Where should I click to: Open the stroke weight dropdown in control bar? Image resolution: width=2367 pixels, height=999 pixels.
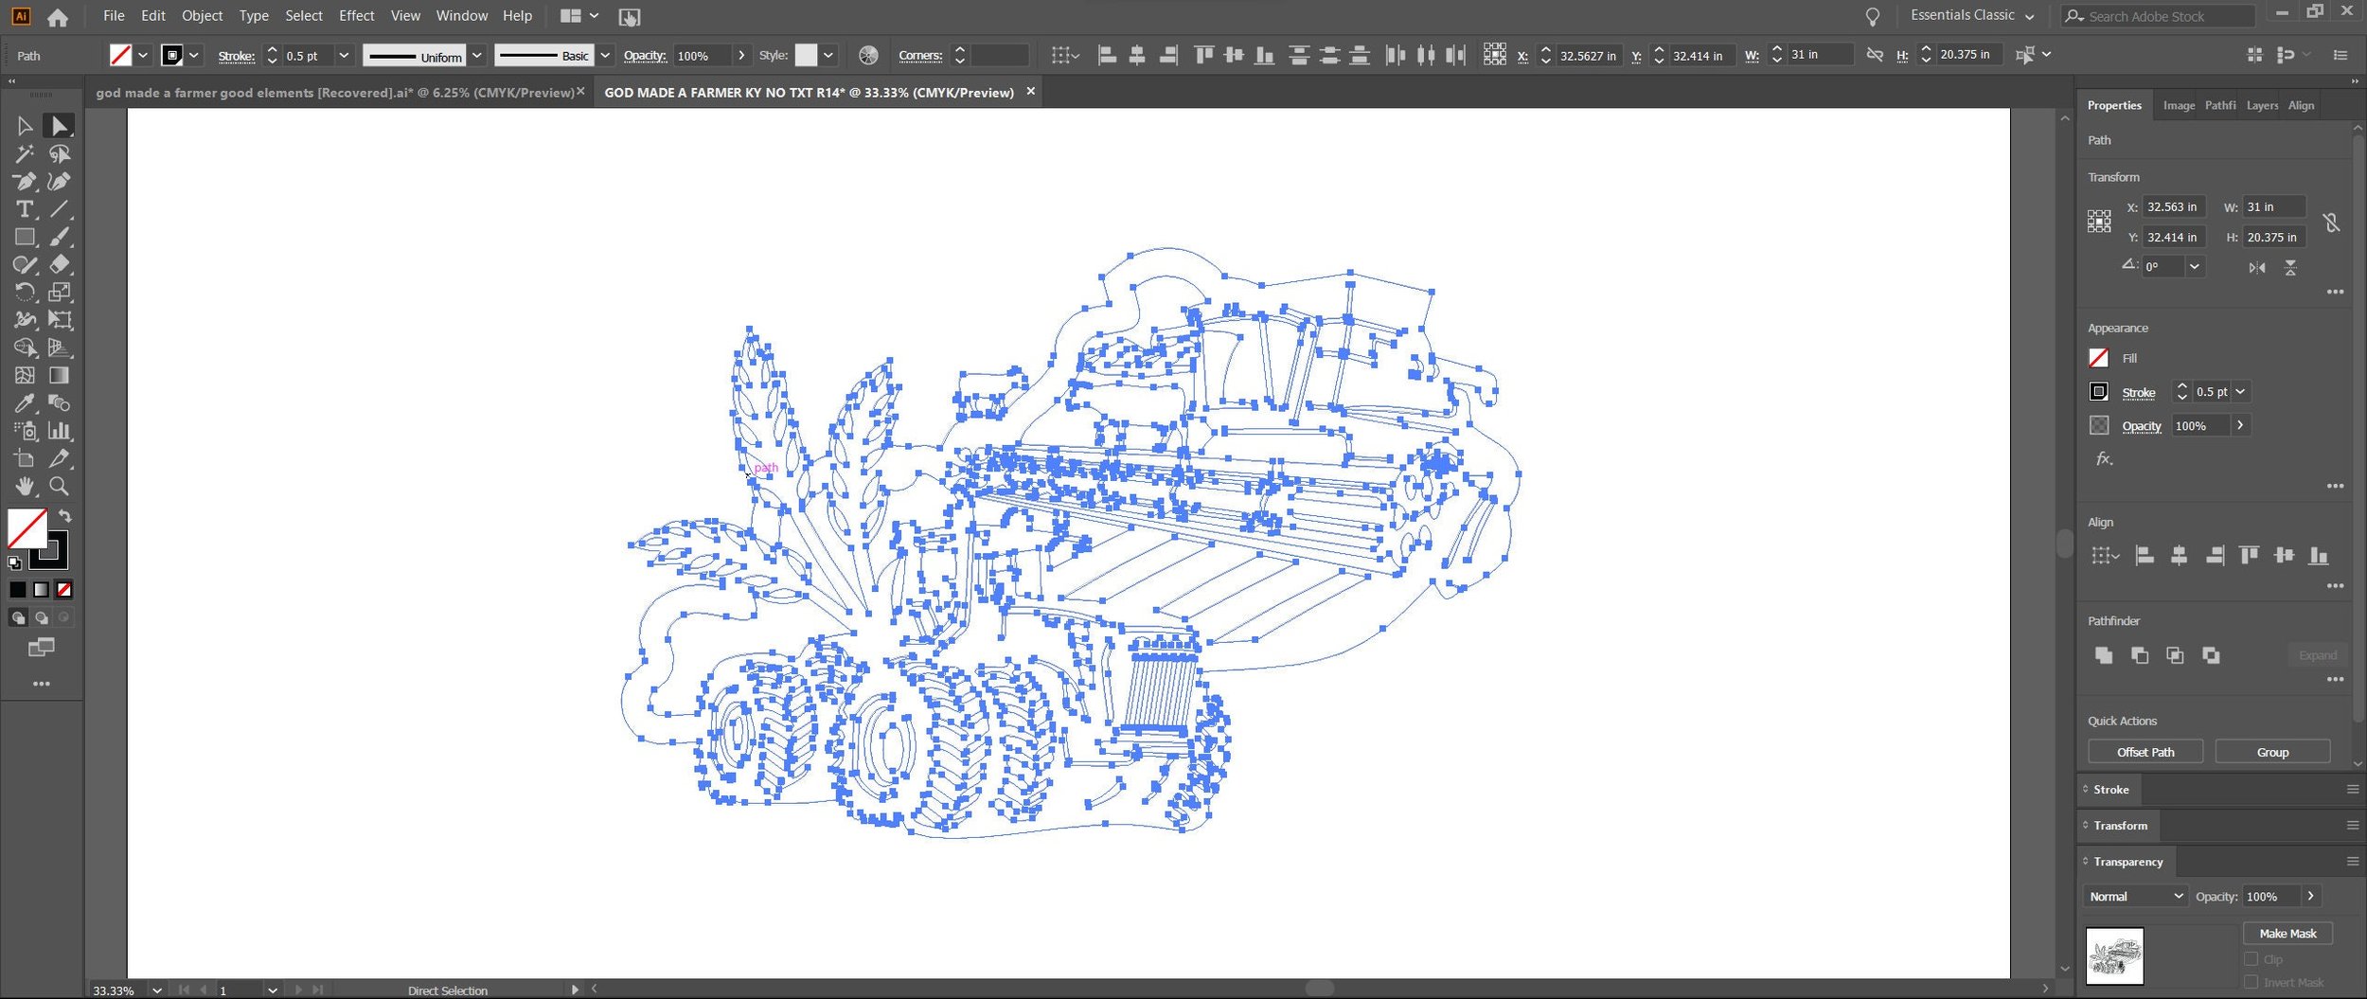pyautogui.click(x=344, y=55)
